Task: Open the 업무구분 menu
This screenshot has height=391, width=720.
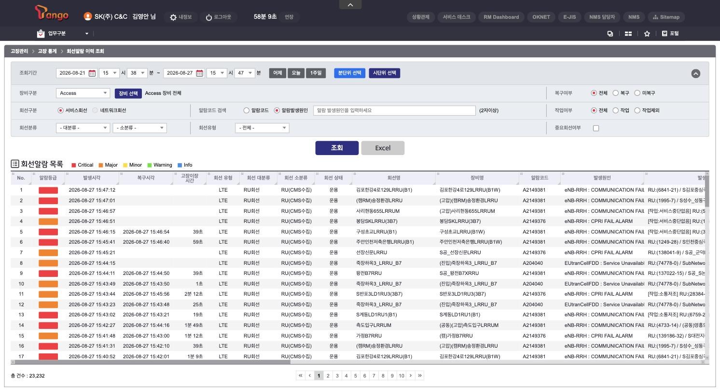Action: click(63, 34)
